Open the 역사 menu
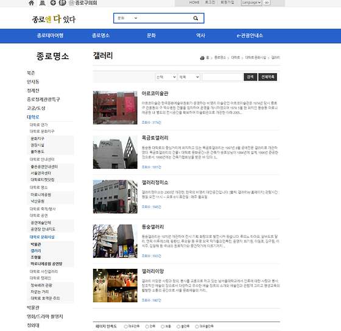Image resolution: width=341 pixels, height=331 pixels. [201, 35]
